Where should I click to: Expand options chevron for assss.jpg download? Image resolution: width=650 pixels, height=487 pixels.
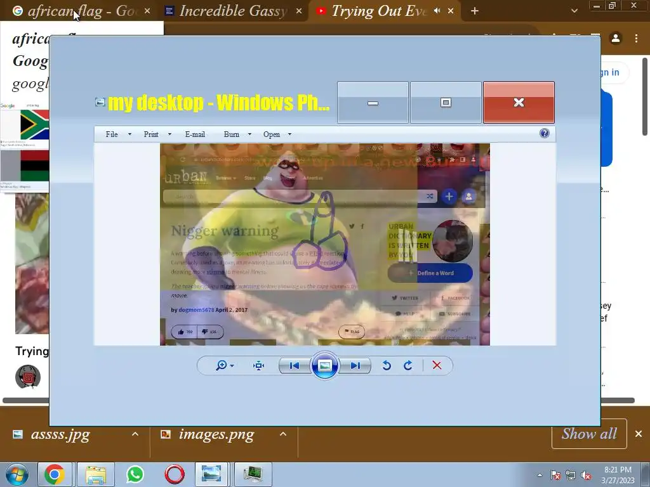pos(135,434)
